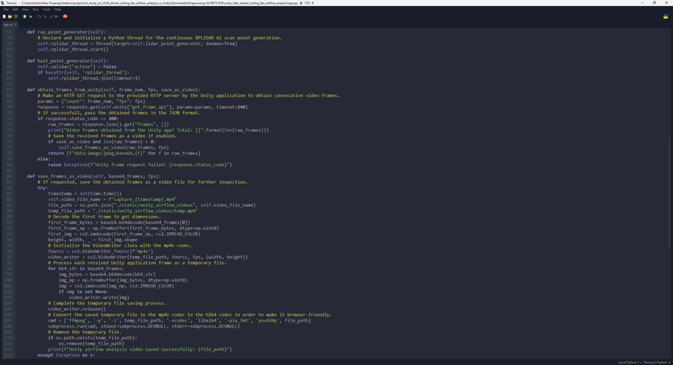Click on 'os.remove(temp_file_path)' line
This screenshot has height=365, width=673.
[91, 343]
